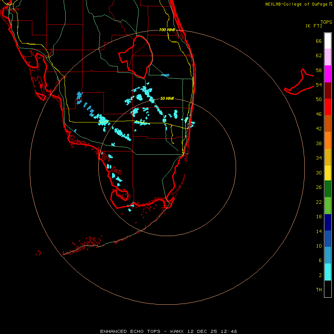Click the black TH swatch at legend bottom
Viewport: 334px width, 334px height.
coord(328,289)
